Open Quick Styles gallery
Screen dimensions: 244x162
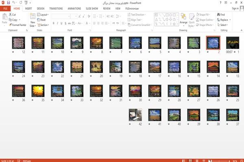coord(192,20)
